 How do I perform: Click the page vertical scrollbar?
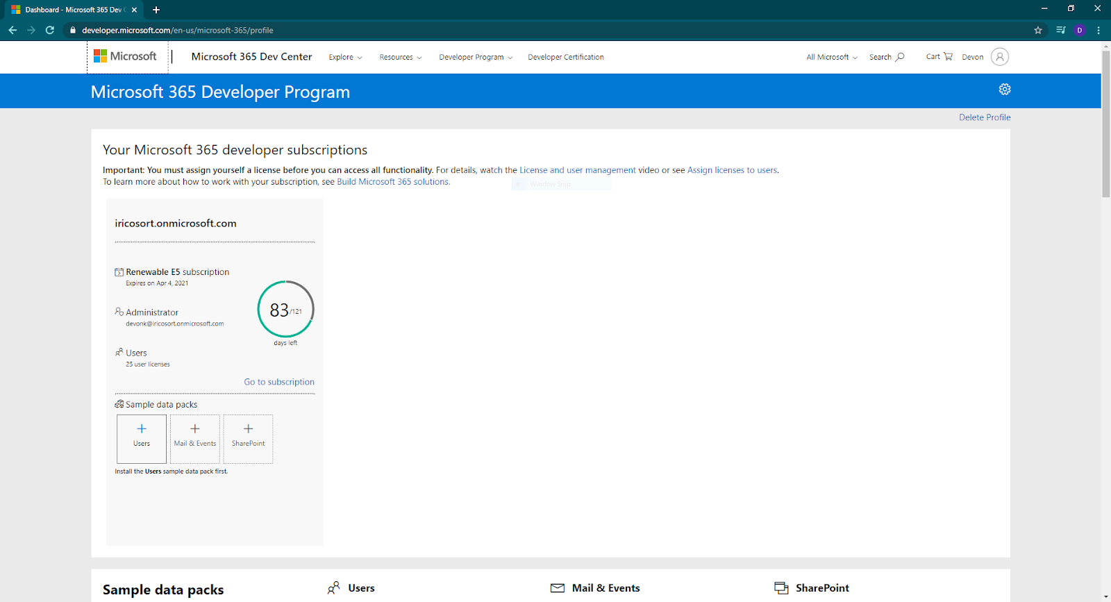click(1105, 125)
